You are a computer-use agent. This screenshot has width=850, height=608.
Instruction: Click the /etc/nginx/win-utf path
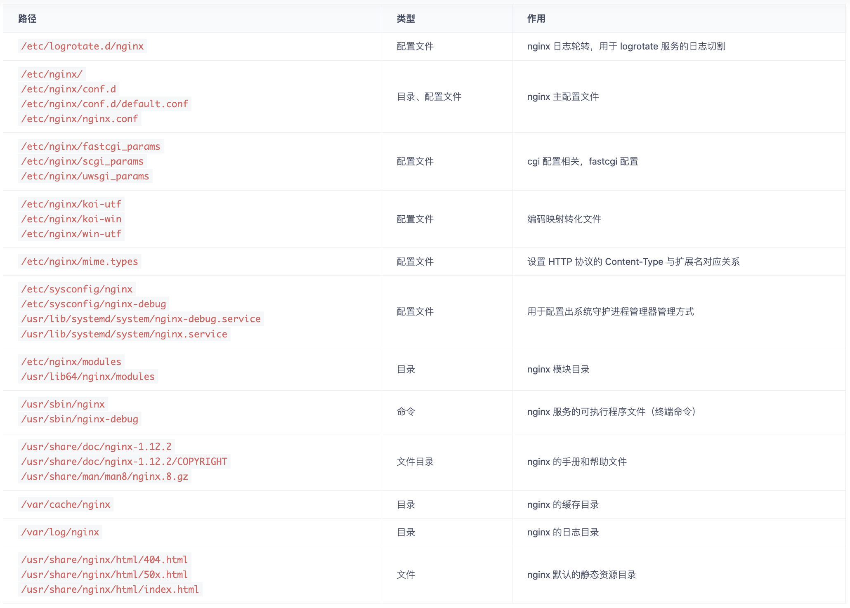pyautogui.click(x=71, y=234)
